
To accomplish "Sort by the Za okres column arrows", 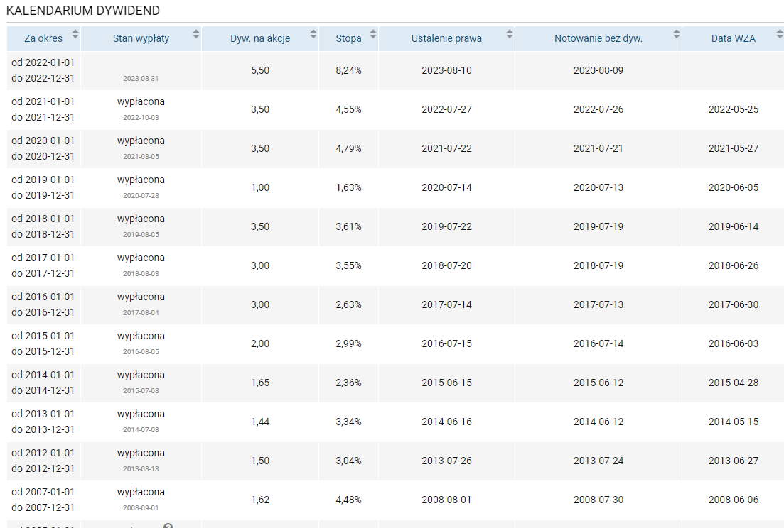I will point(75,34).
